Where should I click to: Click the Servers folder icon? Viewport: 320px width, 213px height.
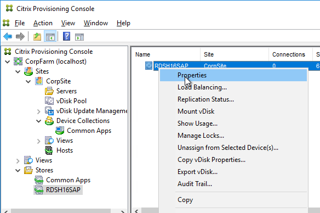[49, 91]
